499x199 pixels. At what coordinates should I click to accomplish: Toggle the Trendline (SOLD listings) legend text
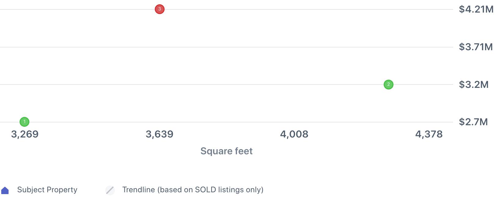coord(193,190)
